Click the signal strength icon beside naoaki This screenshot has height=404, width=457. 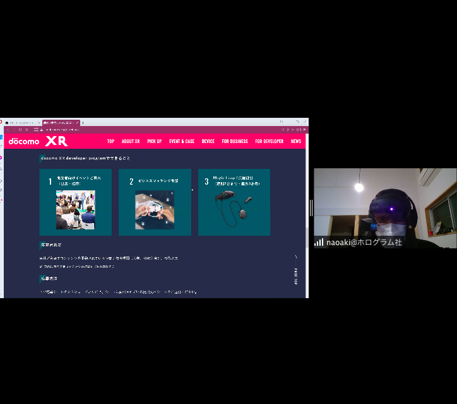tap(319, 242)
